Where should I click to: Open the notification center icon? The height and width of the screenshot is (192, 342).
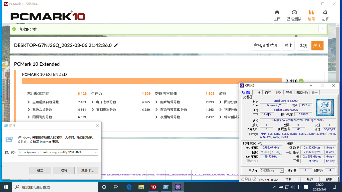(x=333, y=187)
